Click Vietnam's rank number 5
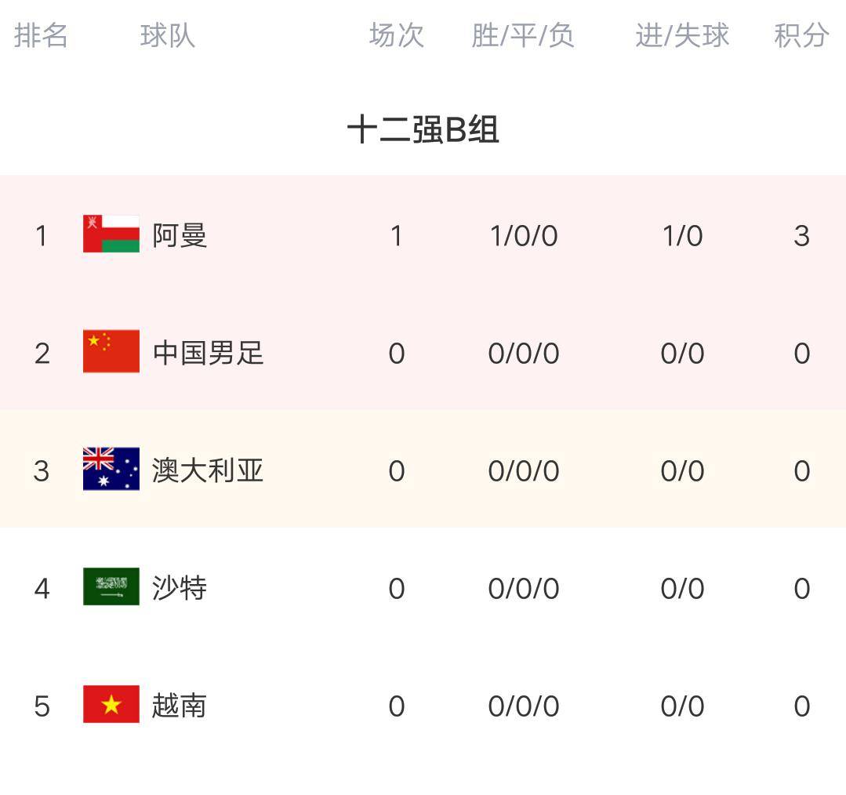The image size is (846, 795). pos(42,706)
